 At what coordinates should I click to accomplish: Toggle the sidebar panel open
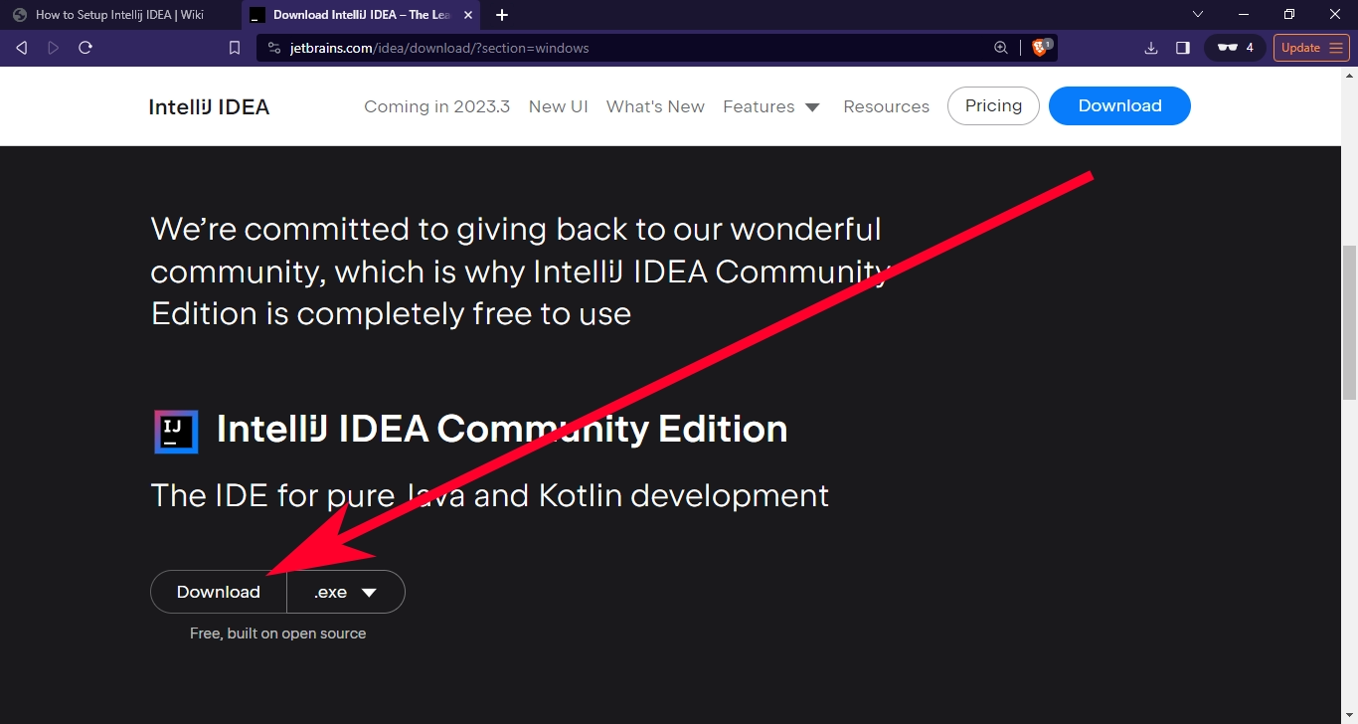[1182, 47]
